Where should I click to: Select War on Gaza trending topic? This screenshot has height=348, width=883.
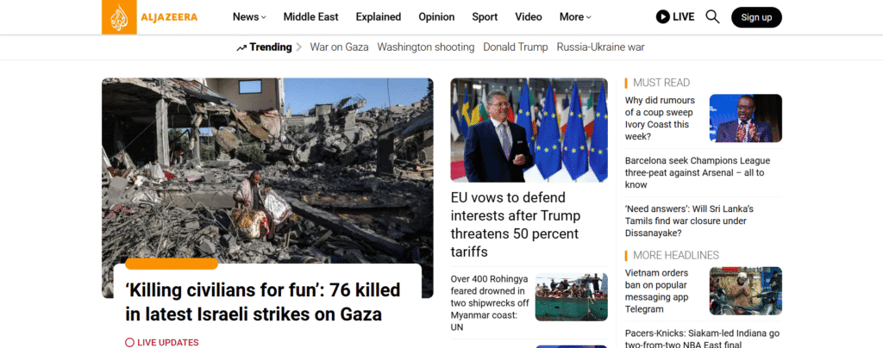click(339, 47)
